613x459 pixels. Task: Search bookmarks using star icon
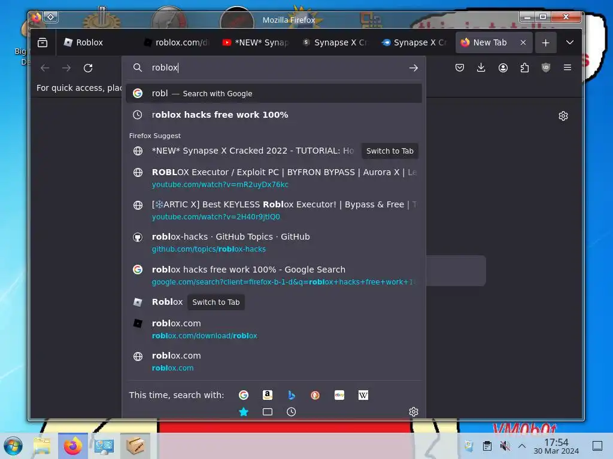pyautogui.click(x=244, y=412)
